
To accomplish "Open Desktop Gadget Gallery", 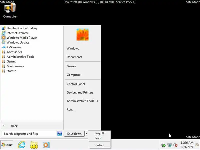I will [22, 28].
